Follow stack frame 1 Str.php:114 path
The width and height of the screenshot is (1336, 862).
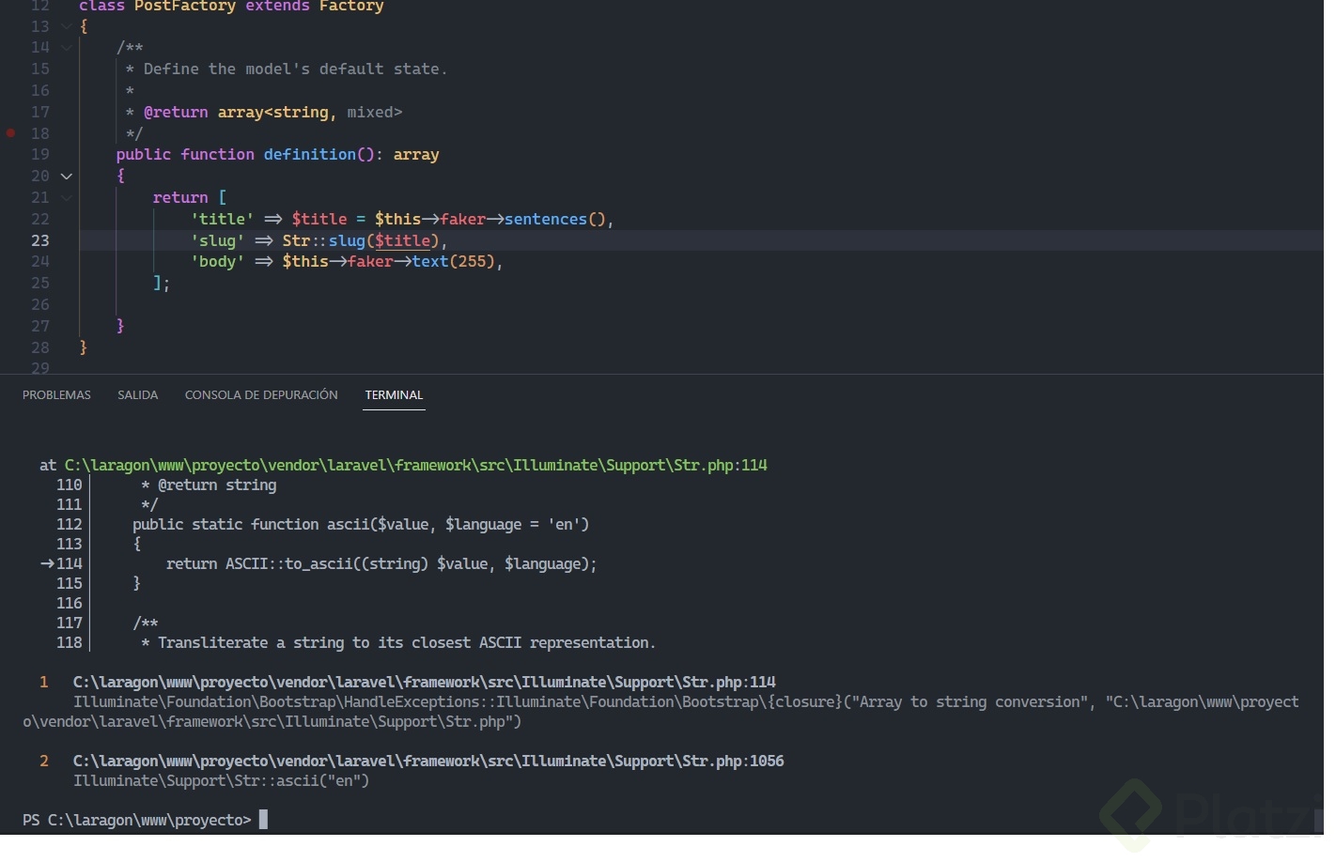click(425, 682)
